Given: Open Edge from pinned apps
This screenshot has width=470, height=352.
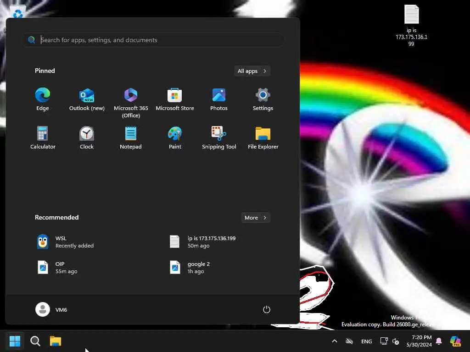Looking at the screenshot, I should (x=43, y=99).
